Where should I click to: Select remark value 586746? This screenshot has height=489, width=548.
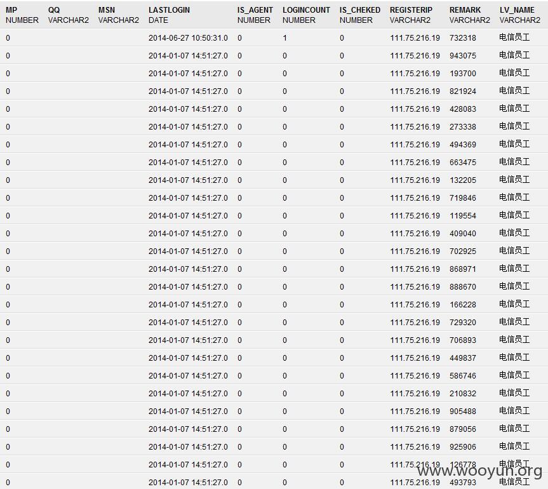(463, 376)
